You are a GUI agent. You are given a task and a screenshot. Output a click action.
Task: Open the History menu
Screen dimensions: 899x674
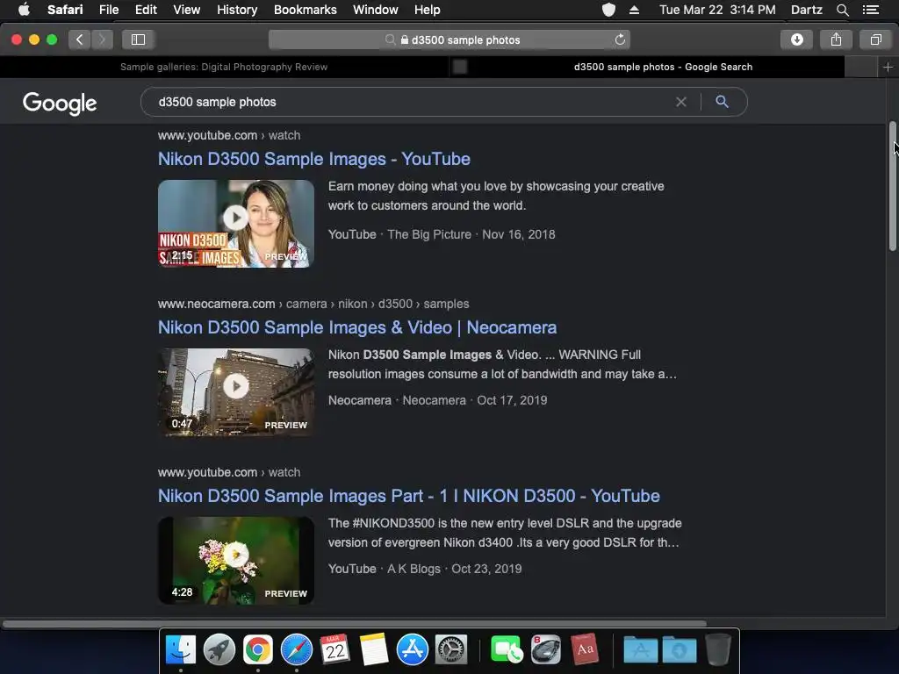[237, 10]
